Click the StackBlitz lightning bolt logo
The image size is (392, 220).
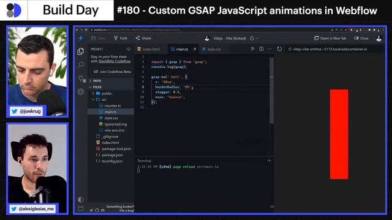80,38
